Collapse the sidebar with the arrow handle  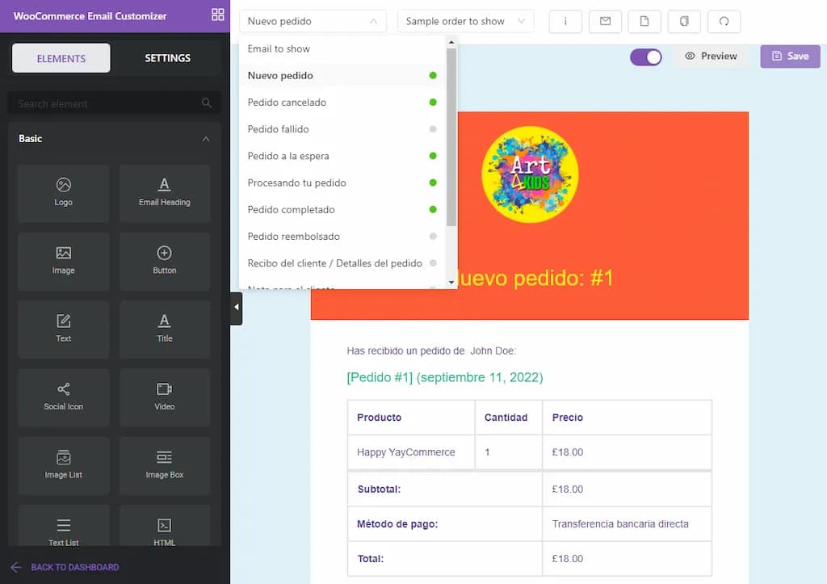pyautogui.click(x=237, y=307)
